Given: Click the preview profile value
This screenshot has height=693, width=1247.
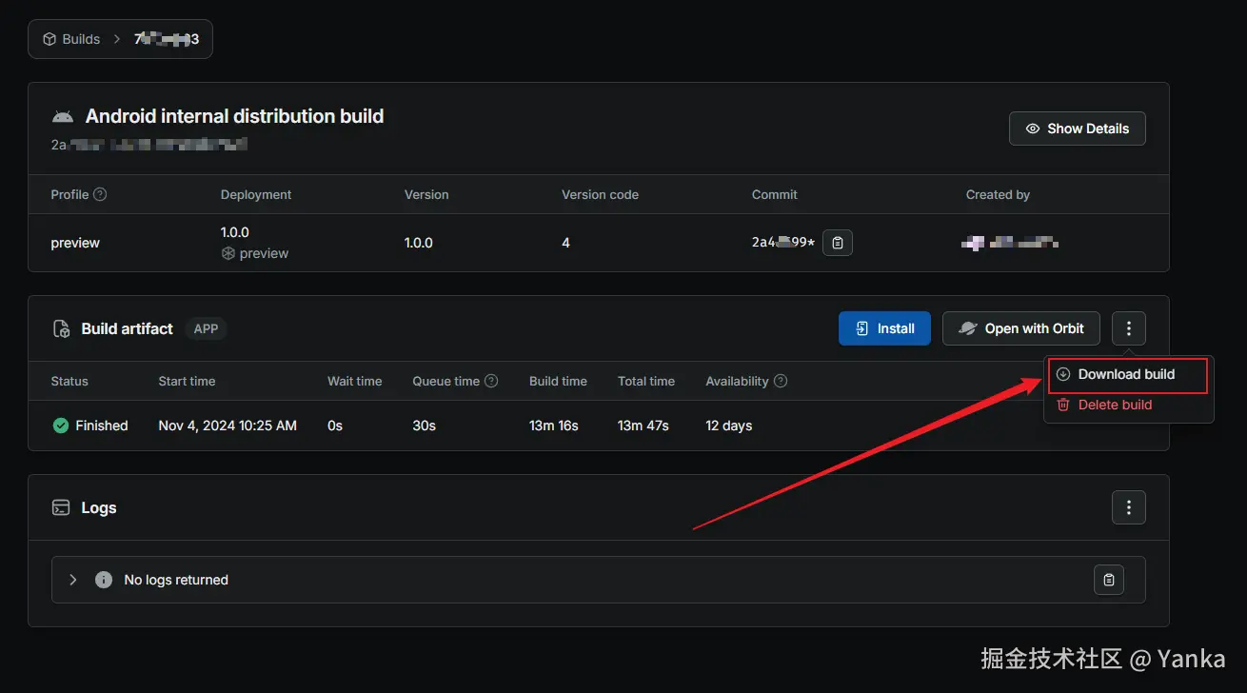Looking at the screenshot, I should pyautogui.click(x=75, y=243).
